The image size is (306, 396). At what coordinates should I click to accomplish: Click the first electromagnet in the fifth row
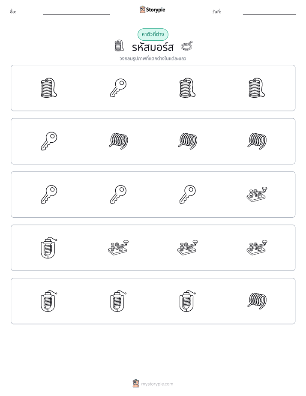49,301
